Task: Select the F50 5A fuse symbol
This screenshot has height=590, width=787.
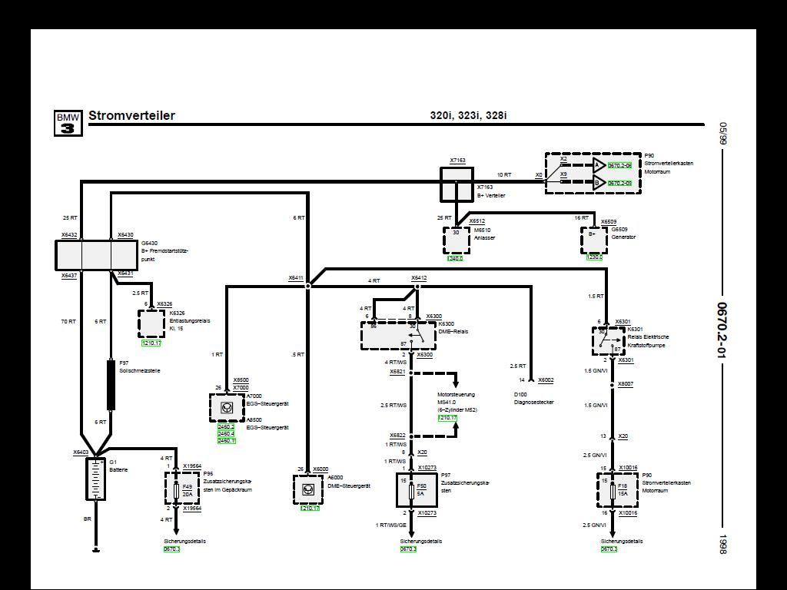Action: (x=411, y=490)
